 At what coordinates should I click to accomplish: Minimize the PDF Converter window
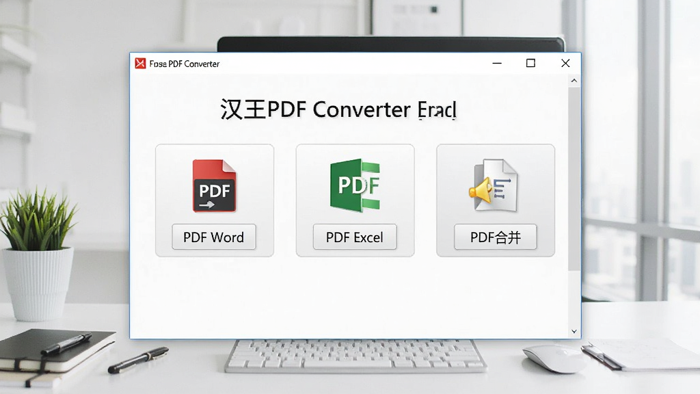[x=497, y=64]
